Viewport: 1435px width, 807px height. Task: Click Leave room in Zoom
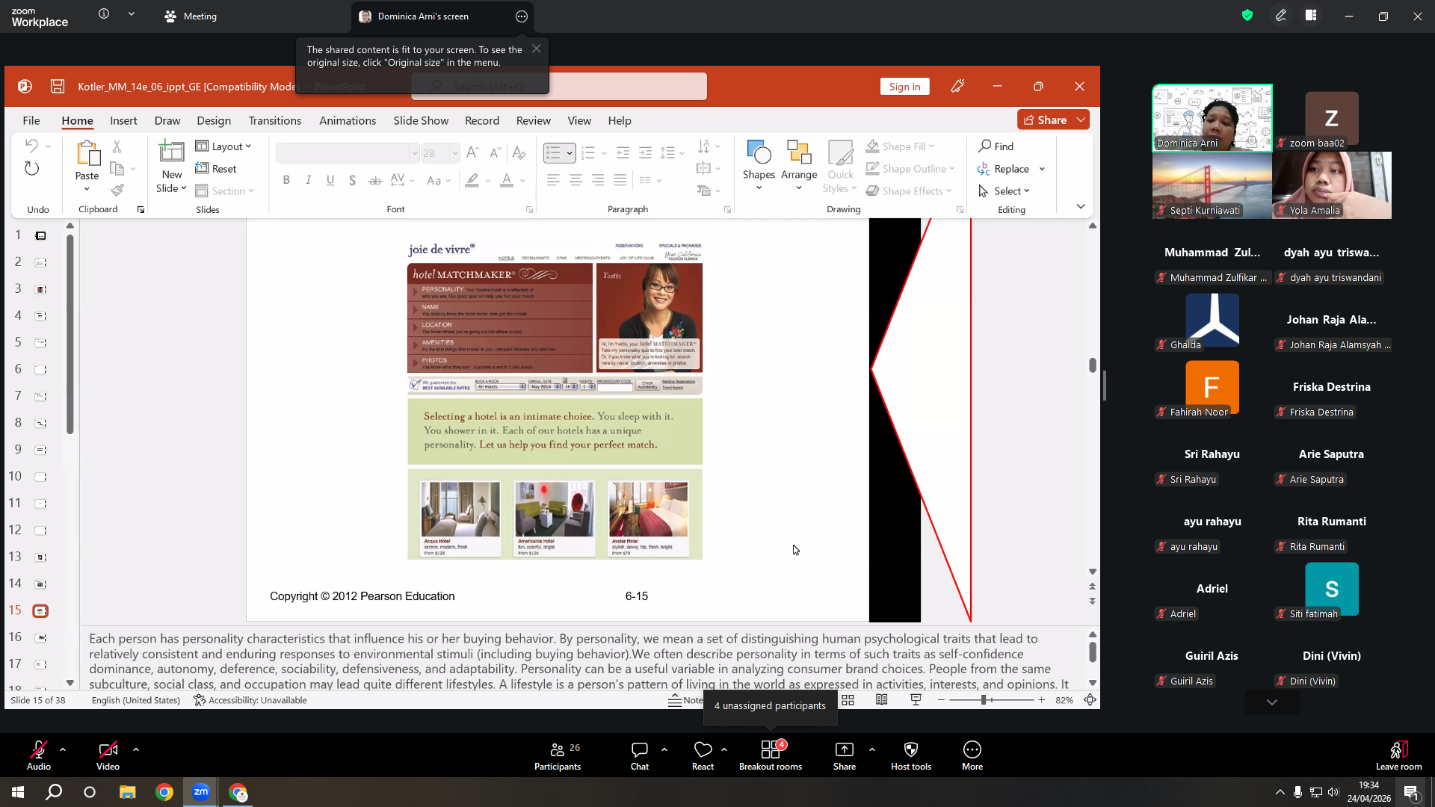tap(1399, 755)
